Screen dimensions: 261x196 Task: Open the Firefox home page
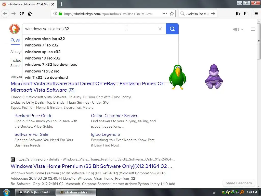30,14
